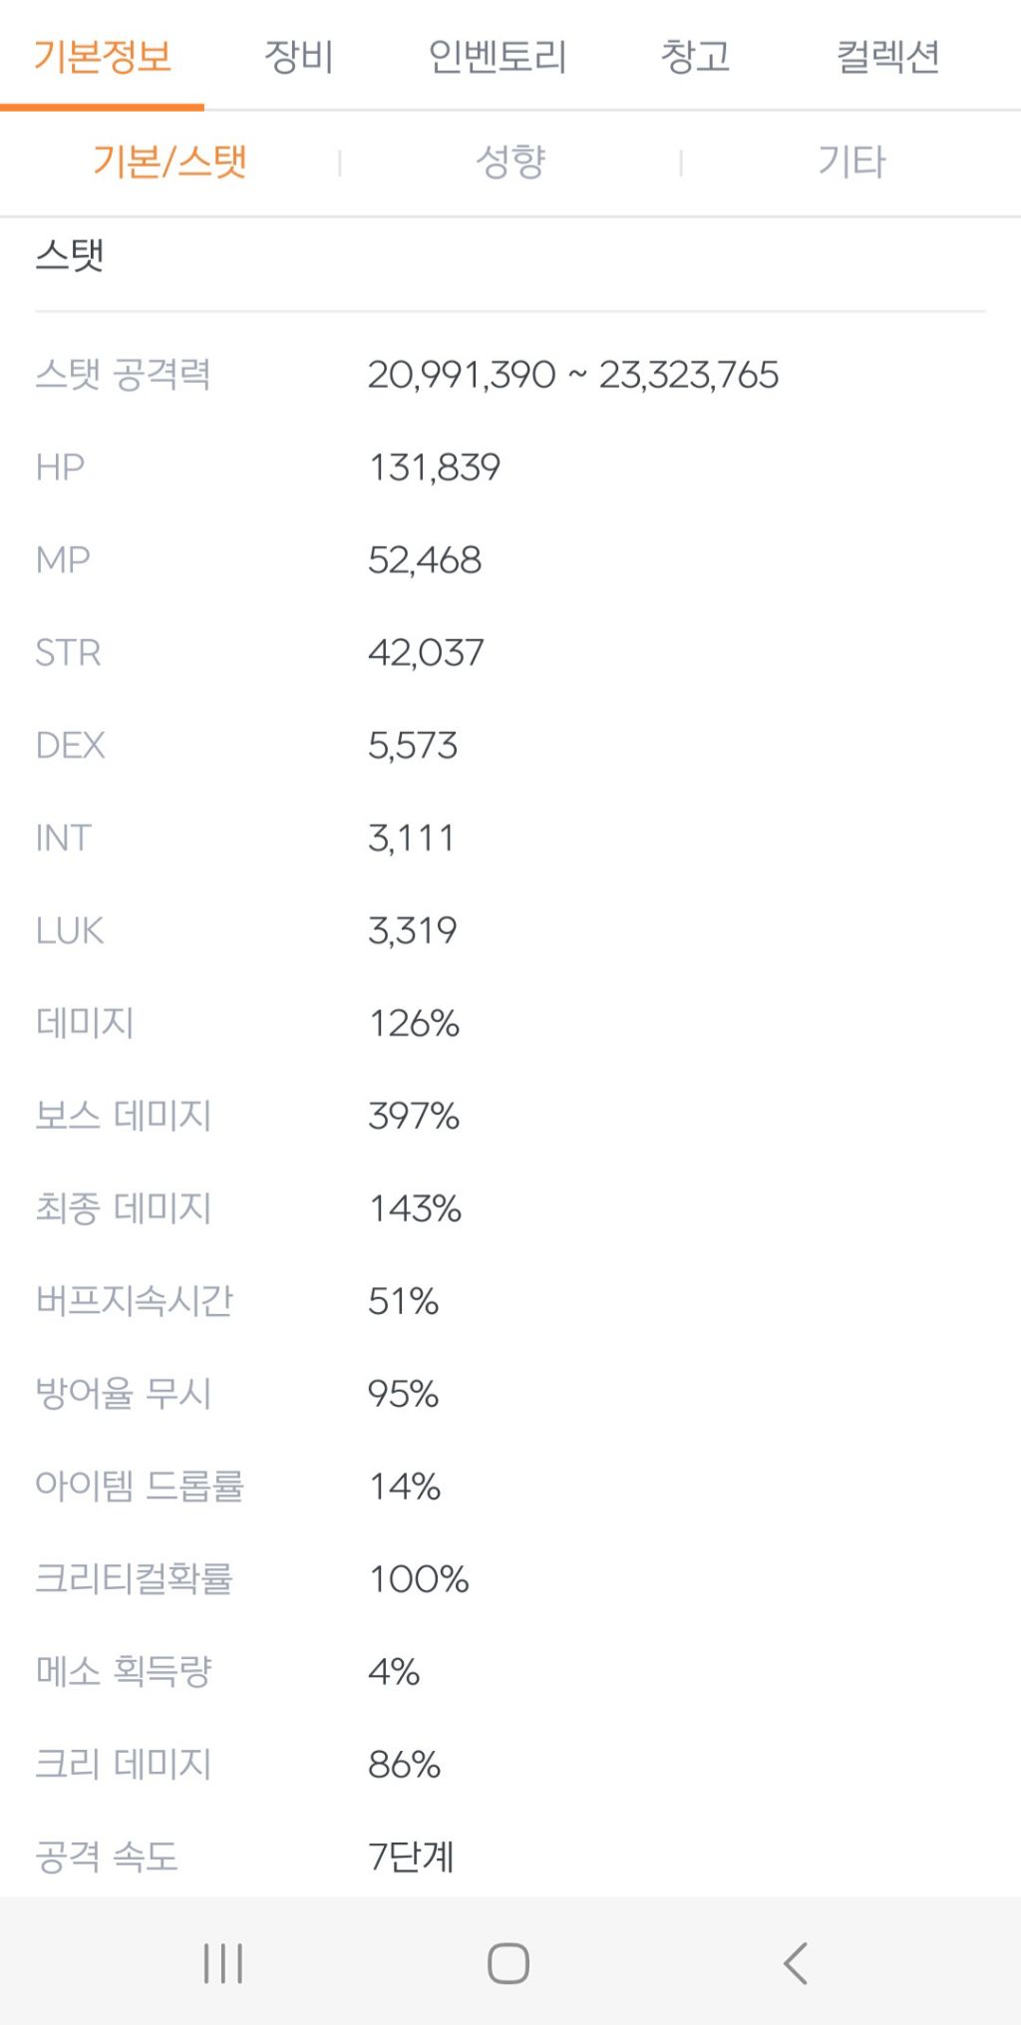Tap the 방어율 무시 95% value
Viewport: 1021px width, 2025px height.
point(403,1394)
